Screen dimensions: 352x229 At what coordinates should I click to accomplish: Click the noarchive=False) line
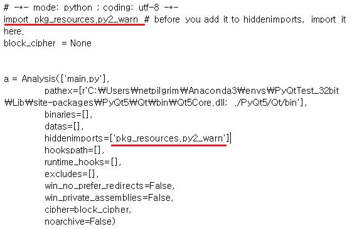80,221
